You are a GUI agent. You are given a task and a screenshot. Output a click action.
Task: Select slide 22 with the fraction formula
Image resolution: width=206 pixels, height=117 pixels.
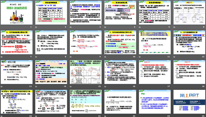(120, 102)
